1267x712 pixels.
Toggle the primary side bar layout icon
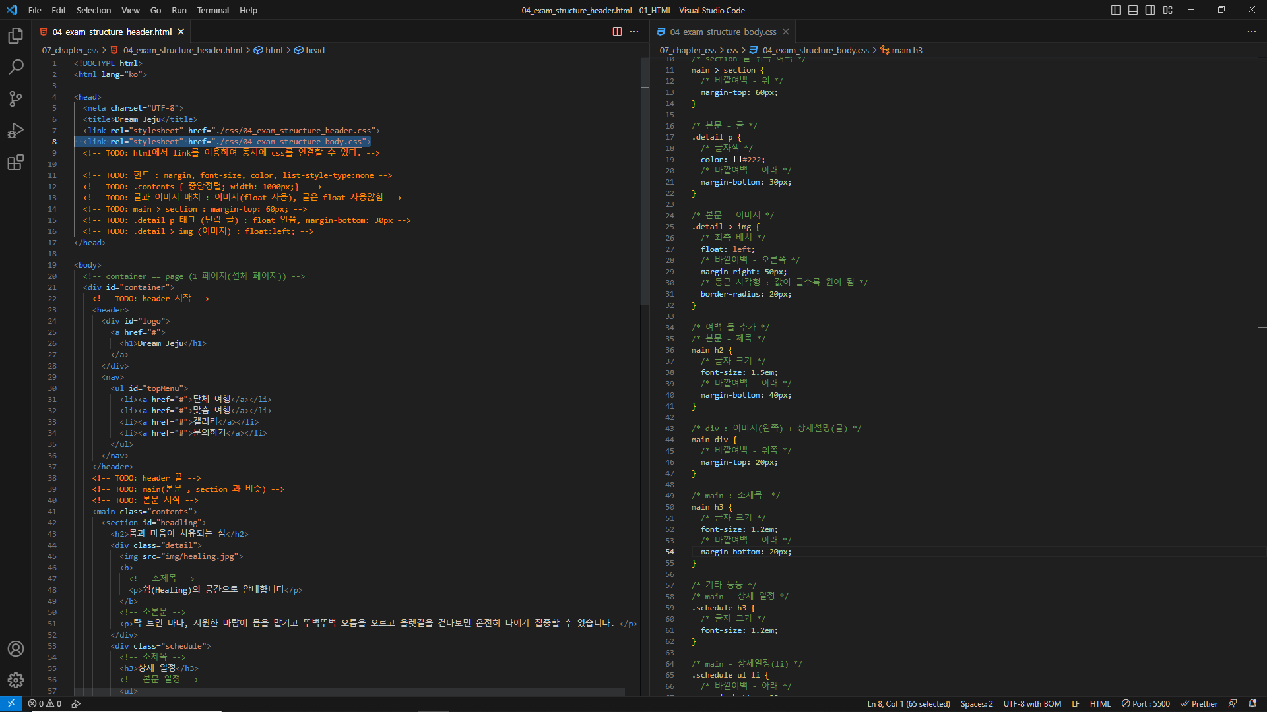pyautogui.click(x=1115, y=10)
